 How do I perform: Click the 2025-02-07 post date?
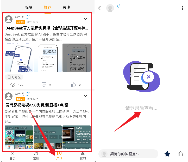coord(33,22)
